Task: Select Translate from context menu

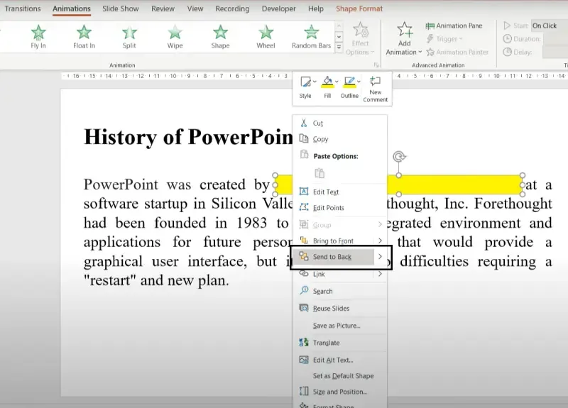Action: (340, 343)
